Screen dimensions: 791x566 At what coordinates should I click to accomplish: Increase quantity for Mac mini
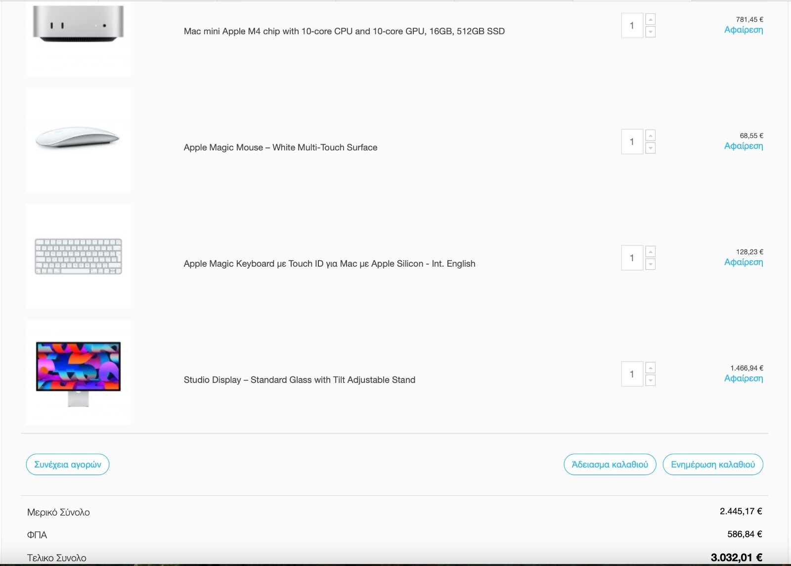tap(651, 19)
